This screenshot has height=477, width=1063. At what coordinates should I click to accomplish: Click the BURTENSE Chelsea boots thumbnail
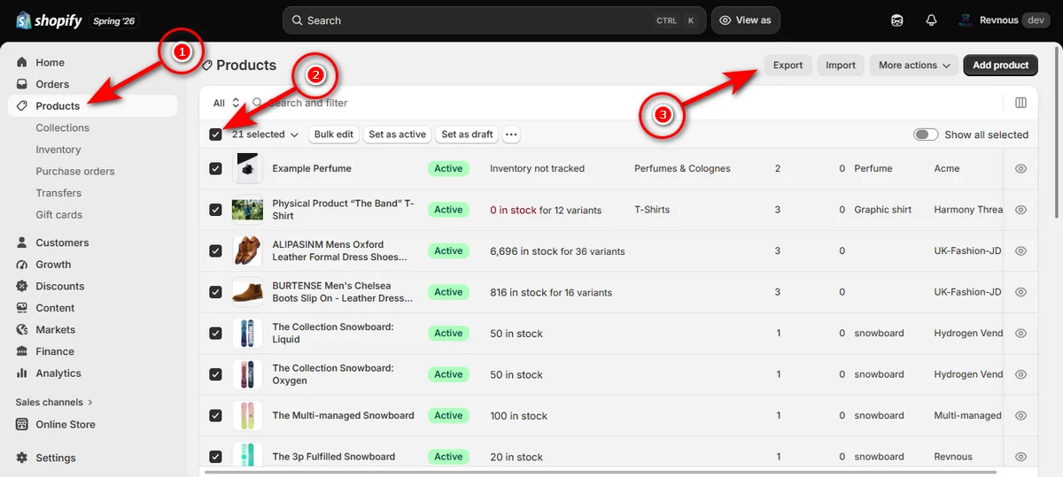[x=247, y=292]
